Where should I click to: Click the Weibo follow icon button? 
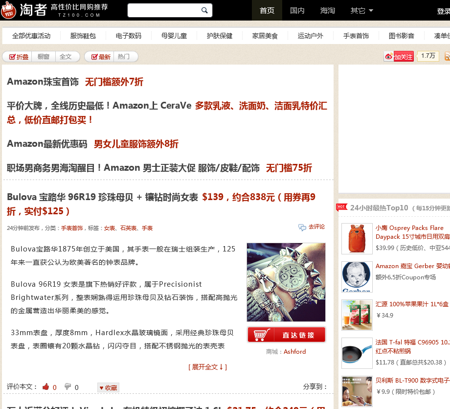point(399,57)
